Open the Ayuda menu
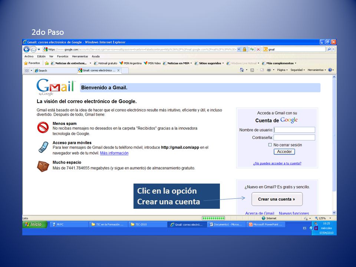The height and width of the screenshot is (267, 356). (96, 56)
